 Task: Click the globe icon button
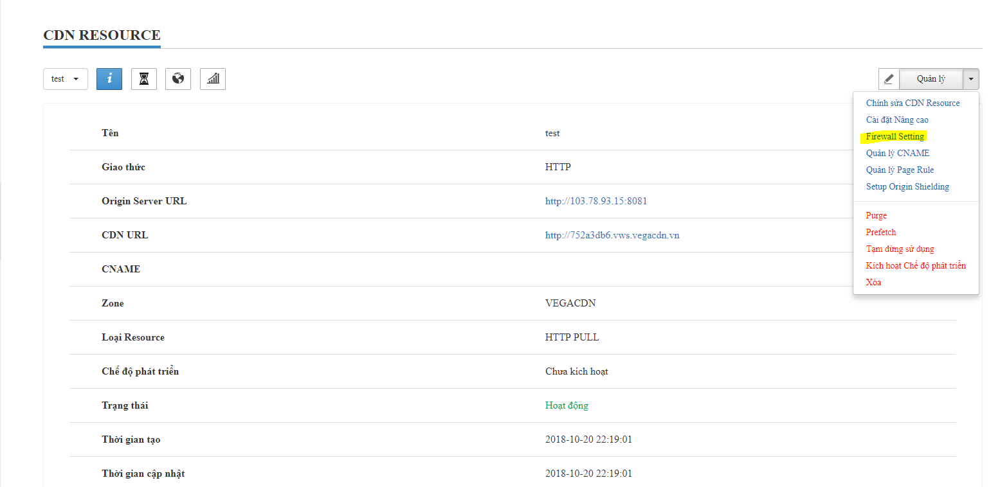coord(178,79)
